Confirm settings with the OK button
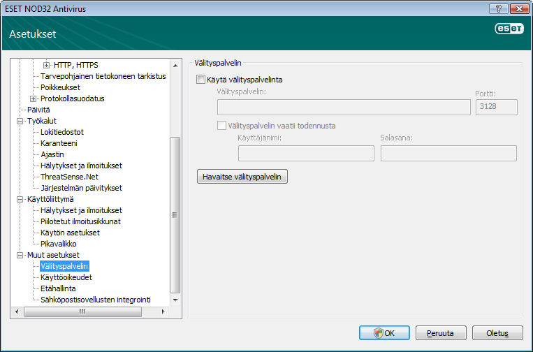This screenshot has height=352, width=533. click(x=384, y=333)
